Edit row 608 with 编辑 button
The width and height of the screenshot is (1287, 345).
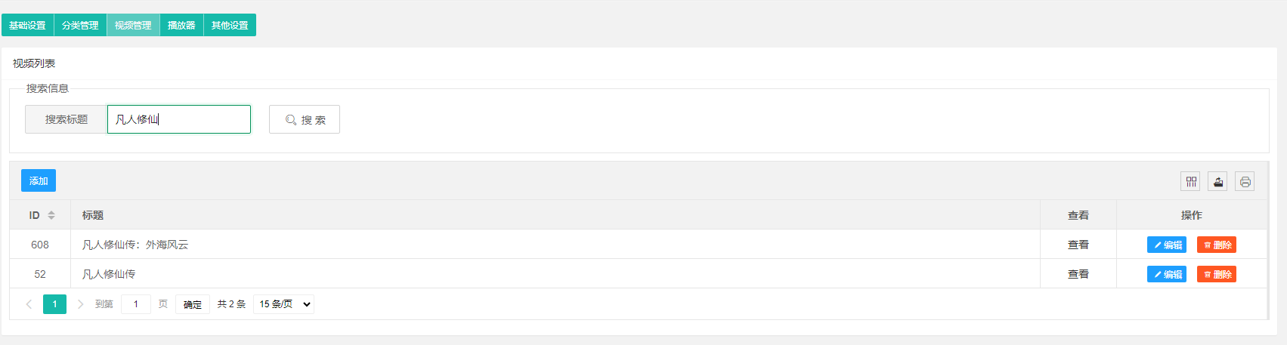(x=1167, y=245)
